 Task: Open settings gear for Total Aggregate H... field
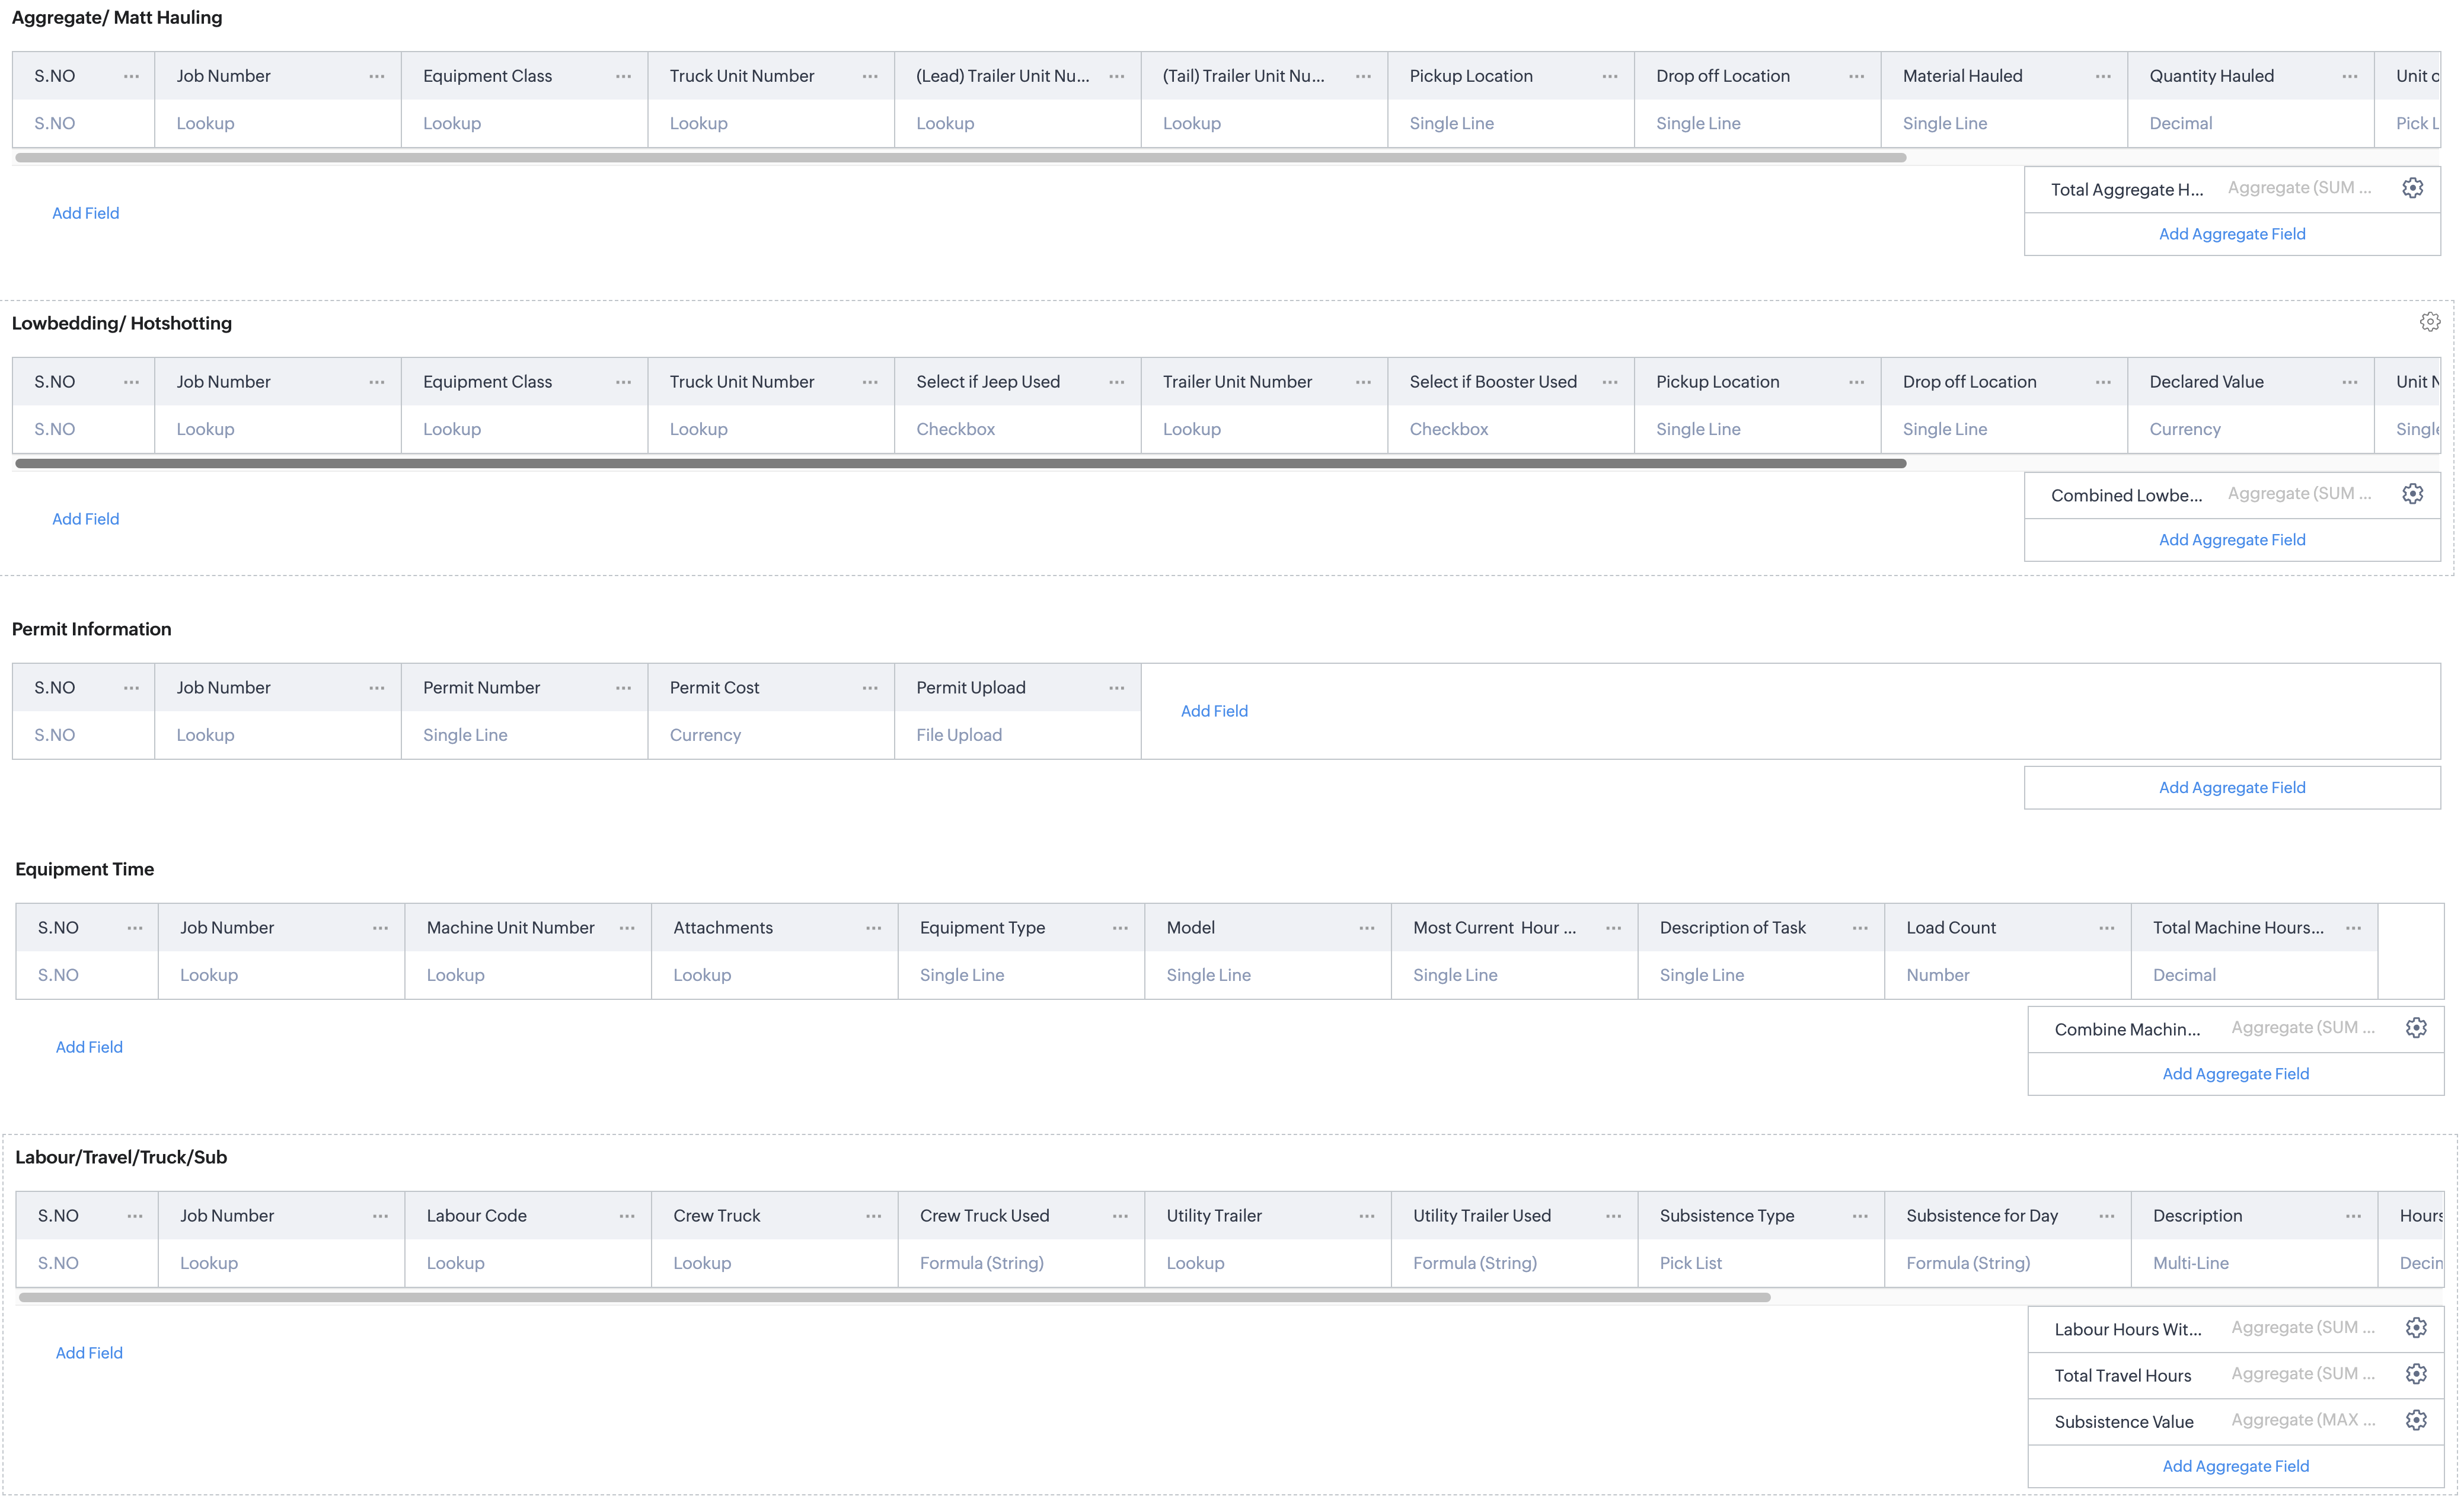pyautogui.click(x=2412, y=188)
